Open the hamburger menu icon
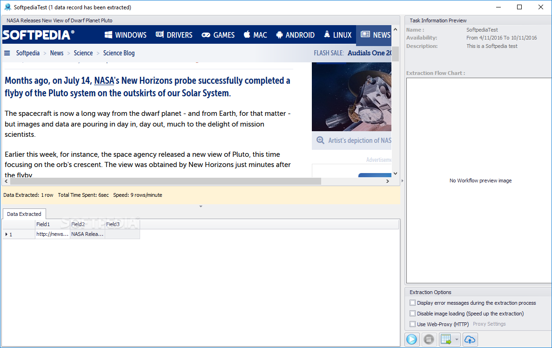This screenshot has height=348, width=552. tap(7, 53)
